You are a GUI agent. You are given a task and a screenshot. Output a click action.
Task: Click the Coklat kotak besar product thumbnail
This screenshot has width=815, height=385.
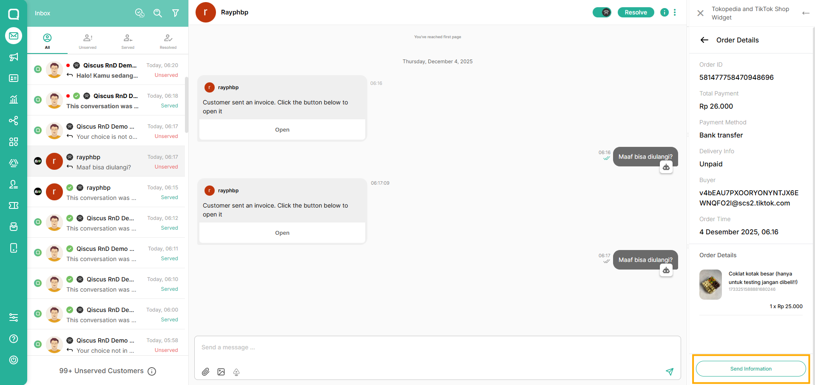(x=710, y=284)
